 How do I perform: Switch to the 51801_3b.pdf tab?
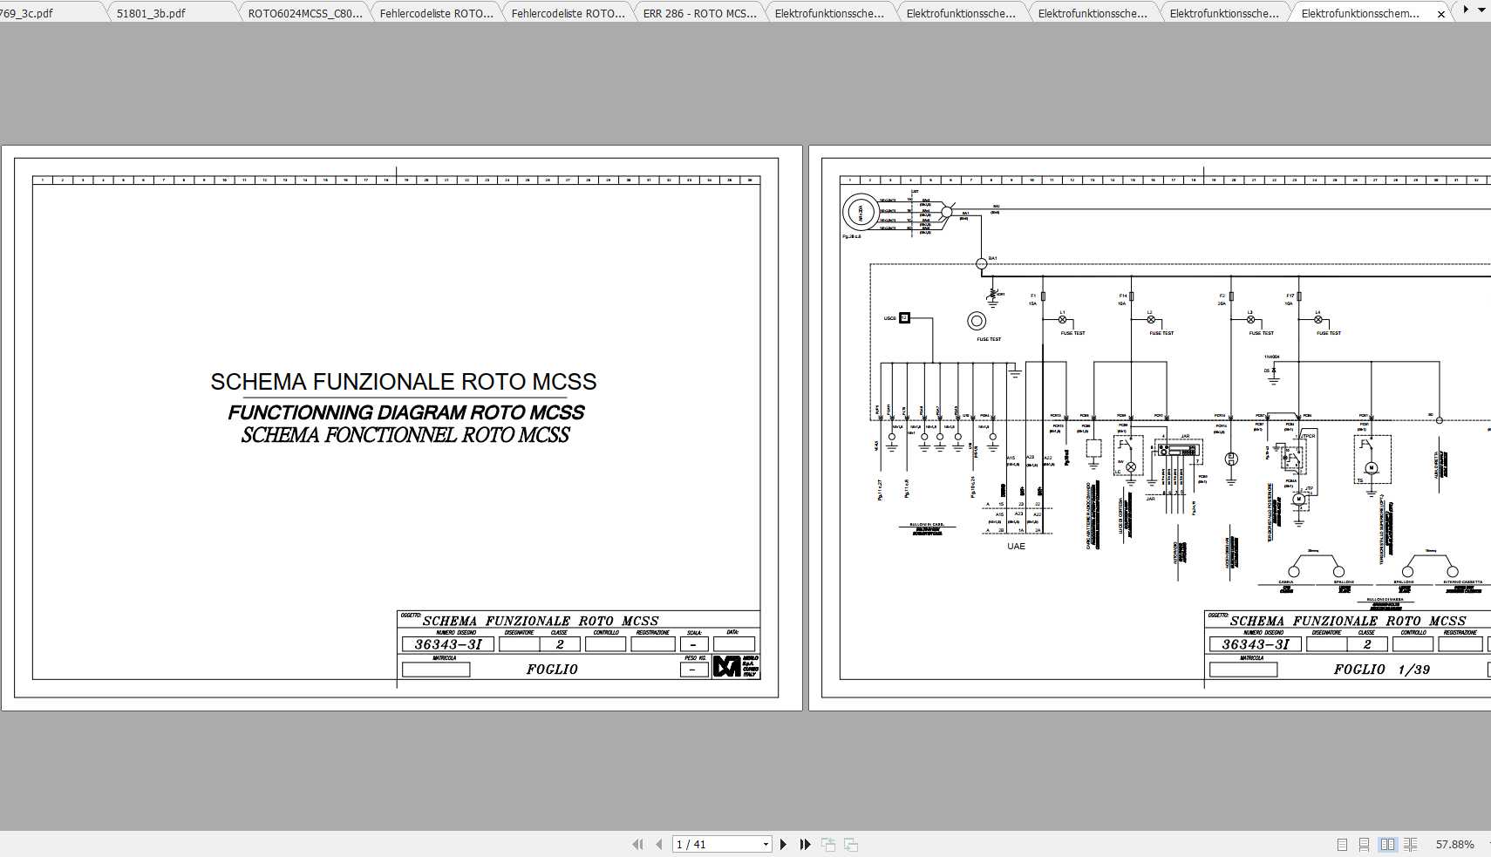151,13
